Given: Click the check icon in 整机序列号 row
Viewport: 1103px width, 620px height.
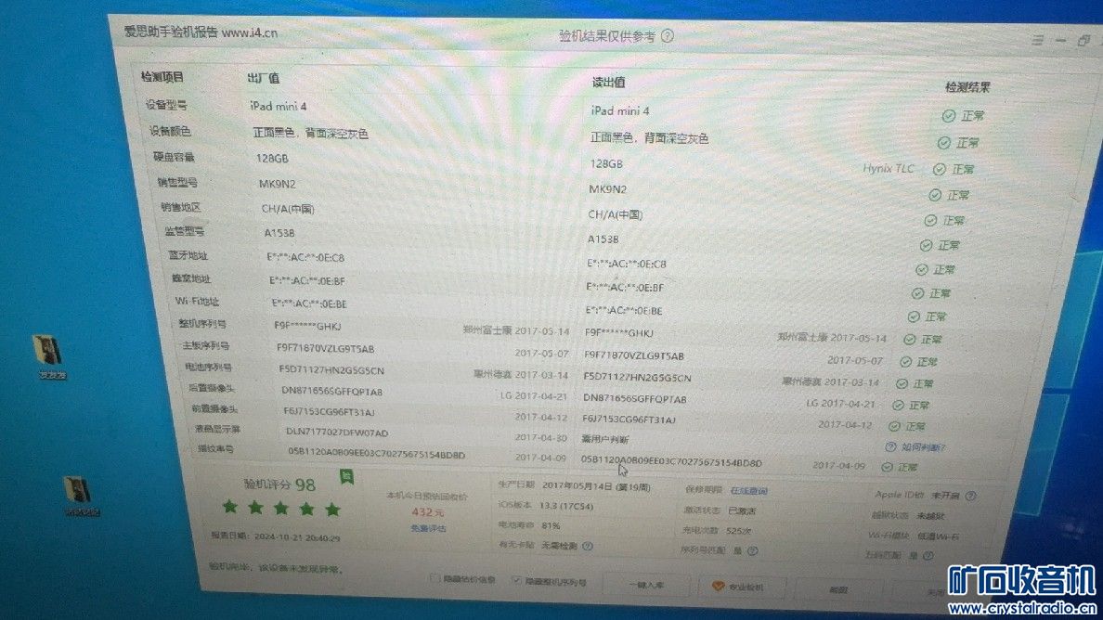Looking at the screenshot, I should tap(910, 340).
